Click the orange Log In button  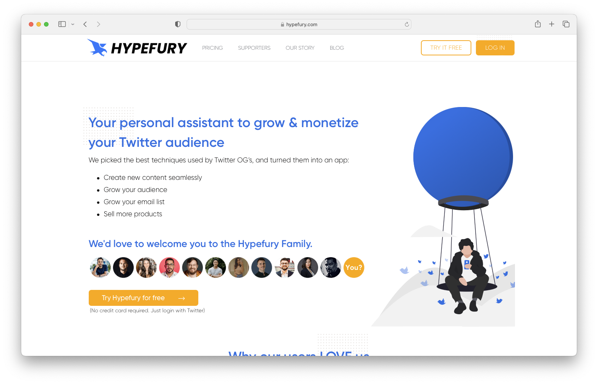pyautogui.click(x=495, y=48)
